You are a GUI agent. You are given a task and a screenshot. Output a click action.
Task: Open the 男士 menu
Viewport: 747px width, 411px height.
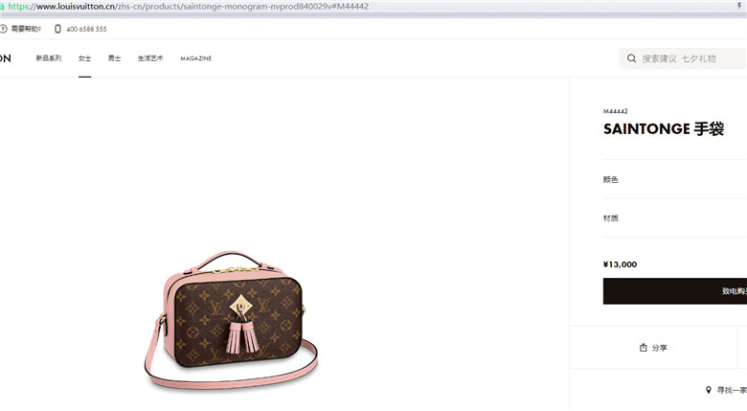114,58
